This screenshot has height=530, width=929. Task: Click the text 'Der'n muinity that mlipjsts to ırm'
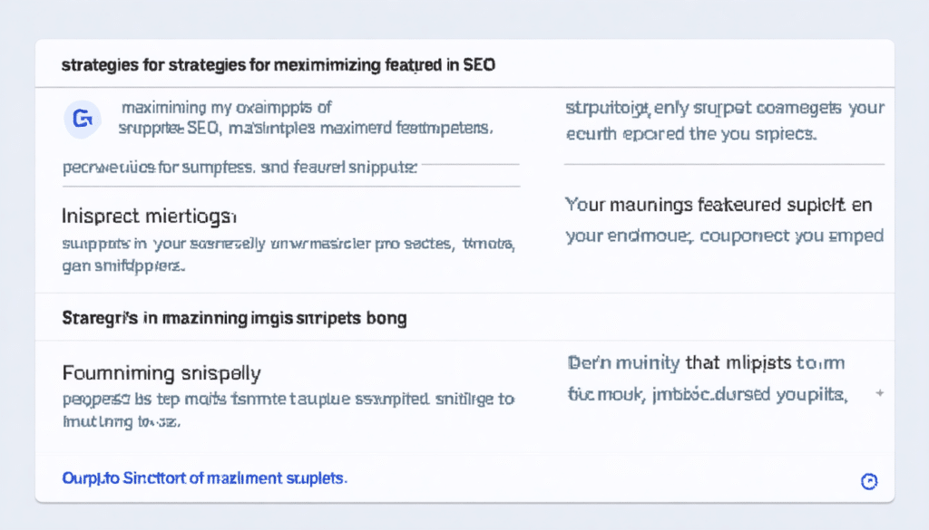(706, 362)
